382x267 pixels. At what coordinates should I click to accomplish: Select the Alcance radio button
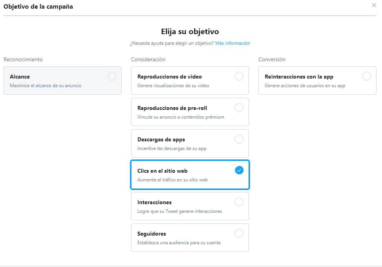pos(112,77)
